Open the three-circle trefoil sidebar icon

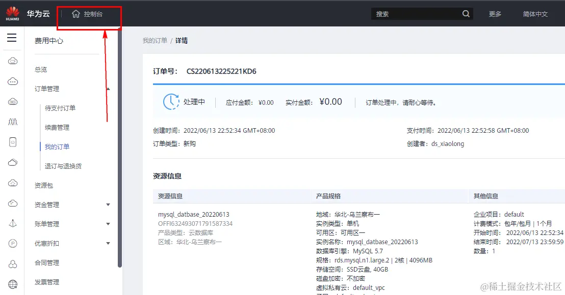coord(13,264)
